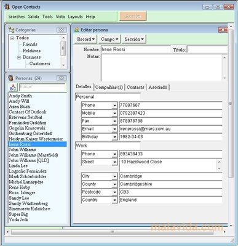Screen dimensions: 238x246
Task: Click the Categorías panel icon
Action: tap(11, 30)
